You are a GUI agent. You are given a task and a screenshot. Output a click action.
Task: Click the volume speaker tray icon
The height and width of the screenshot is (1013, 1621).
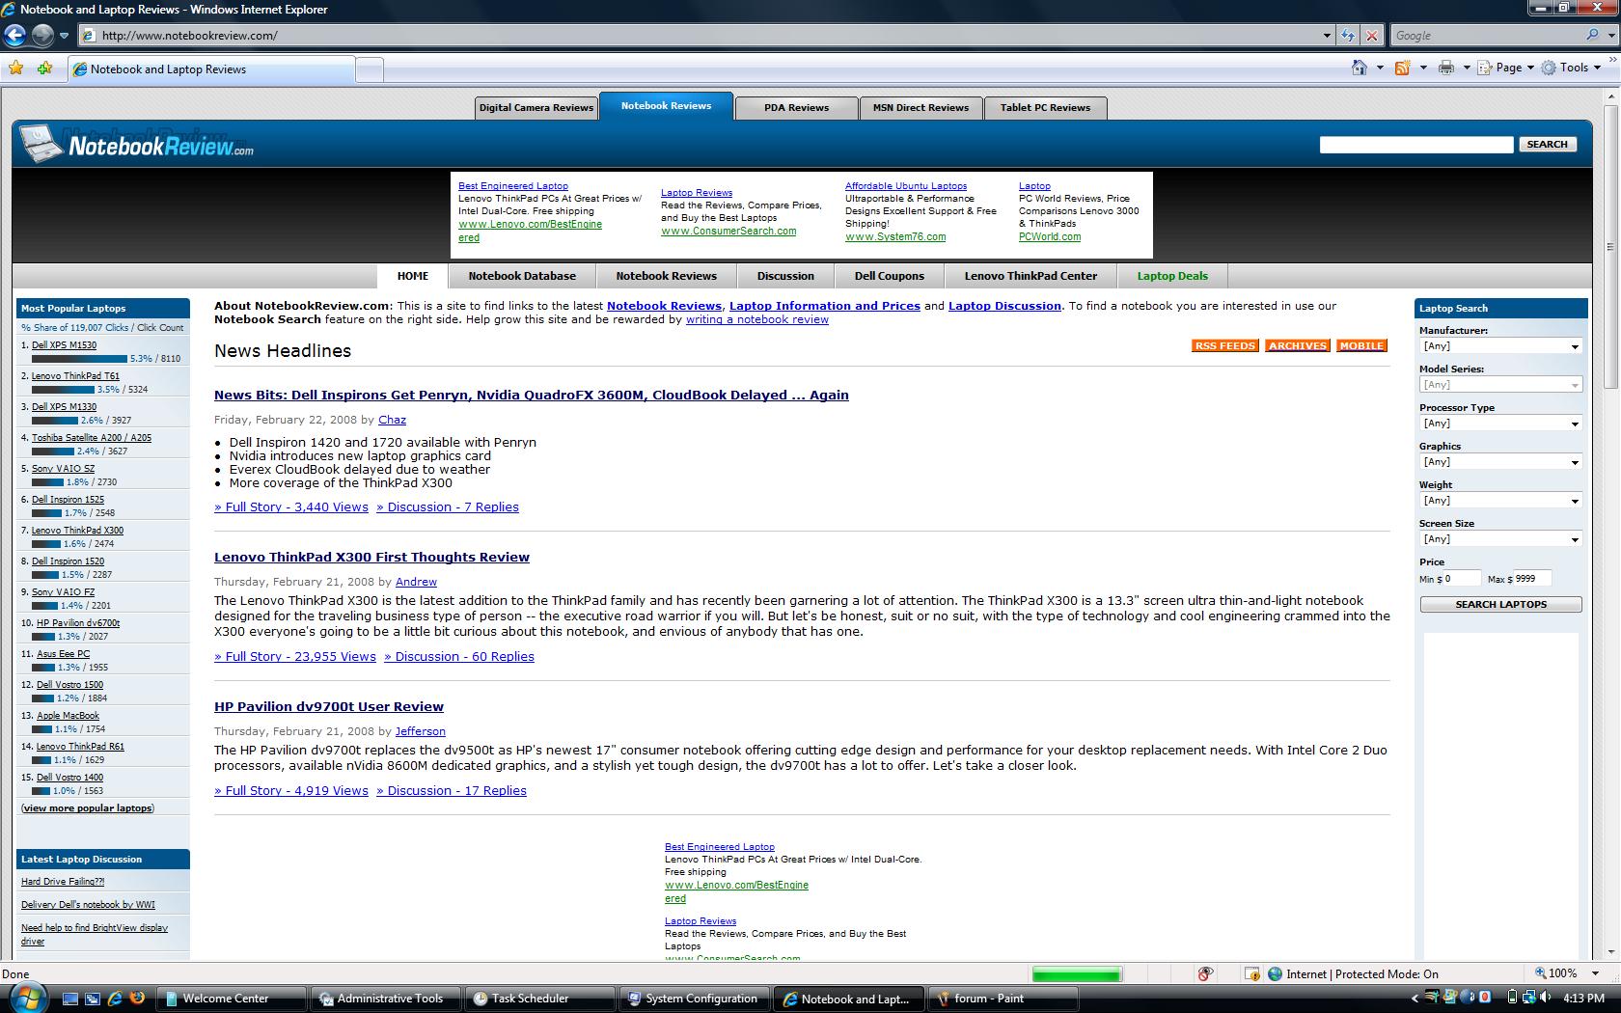(x=1546, y=998)
